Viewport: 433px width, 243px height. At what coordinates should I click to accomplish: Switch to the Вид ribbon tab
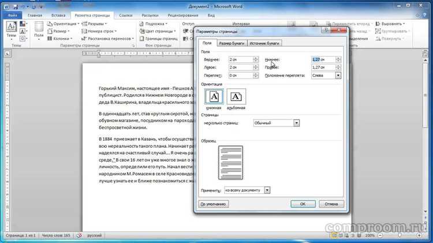point(211,16)
